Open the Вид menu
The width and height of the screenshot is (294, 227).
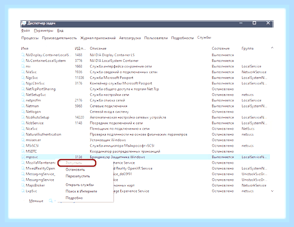pos(60,30)
